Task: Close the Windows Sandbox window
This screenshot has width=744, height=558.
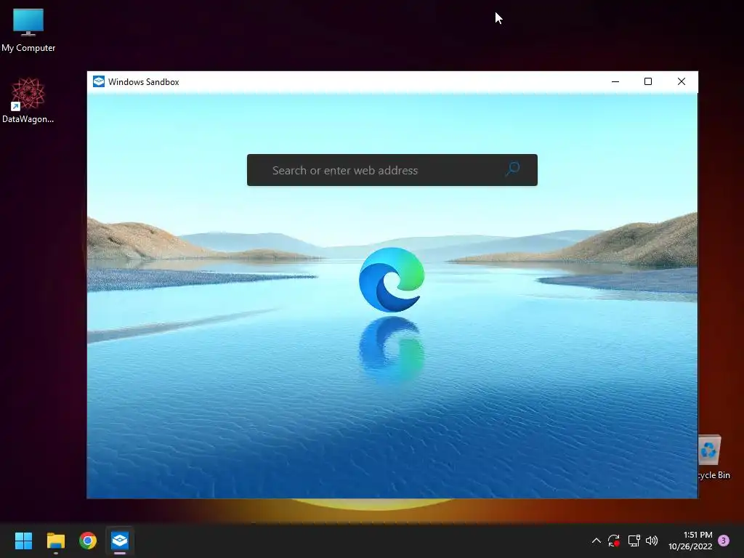Action: coord(682,81)
